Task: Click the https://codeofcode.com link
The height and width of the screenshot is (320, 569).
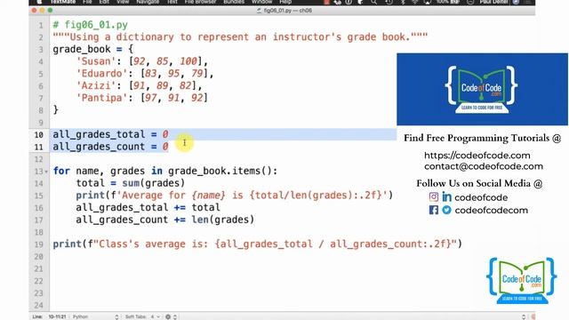Action: pyautogui.click(x=477, y=156)
